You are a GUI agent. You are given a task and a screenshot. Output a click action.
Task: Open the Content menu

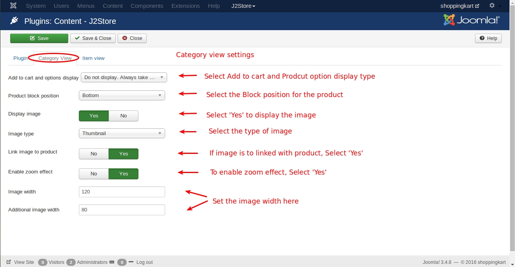[113, 6]
